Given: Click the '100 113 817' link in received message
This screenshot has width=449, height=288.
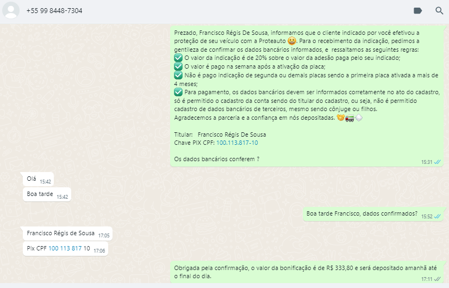Looking at the screenshot, I should coord(65,248).
